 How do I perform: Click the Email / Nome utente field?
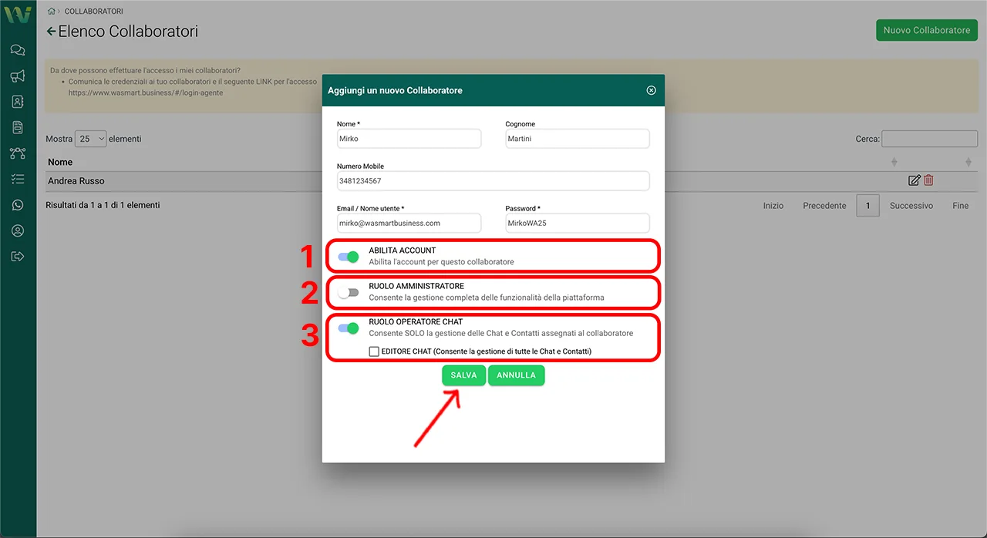[409, 224]
